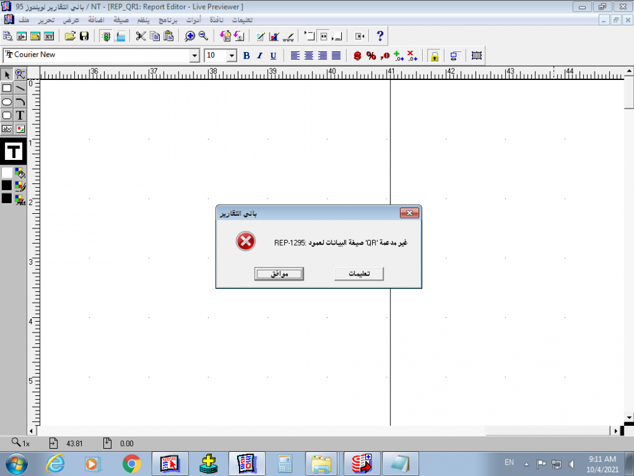The width and height of the screenshot is (634, 476).
Task: Click the Paste icon on the toolbar
Action: 168,36
